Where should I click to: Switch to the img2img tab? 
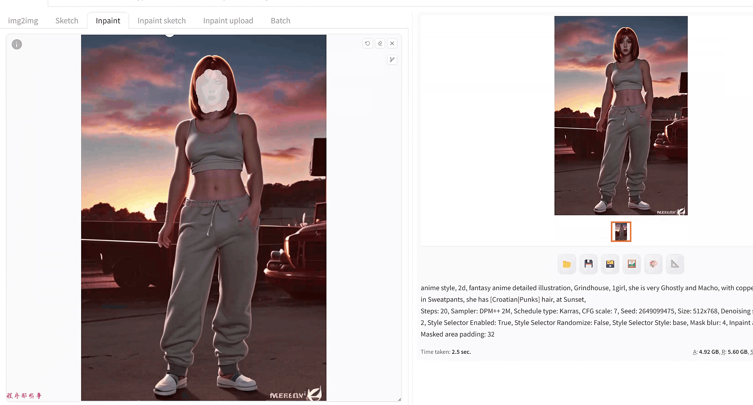pos(23,21)
